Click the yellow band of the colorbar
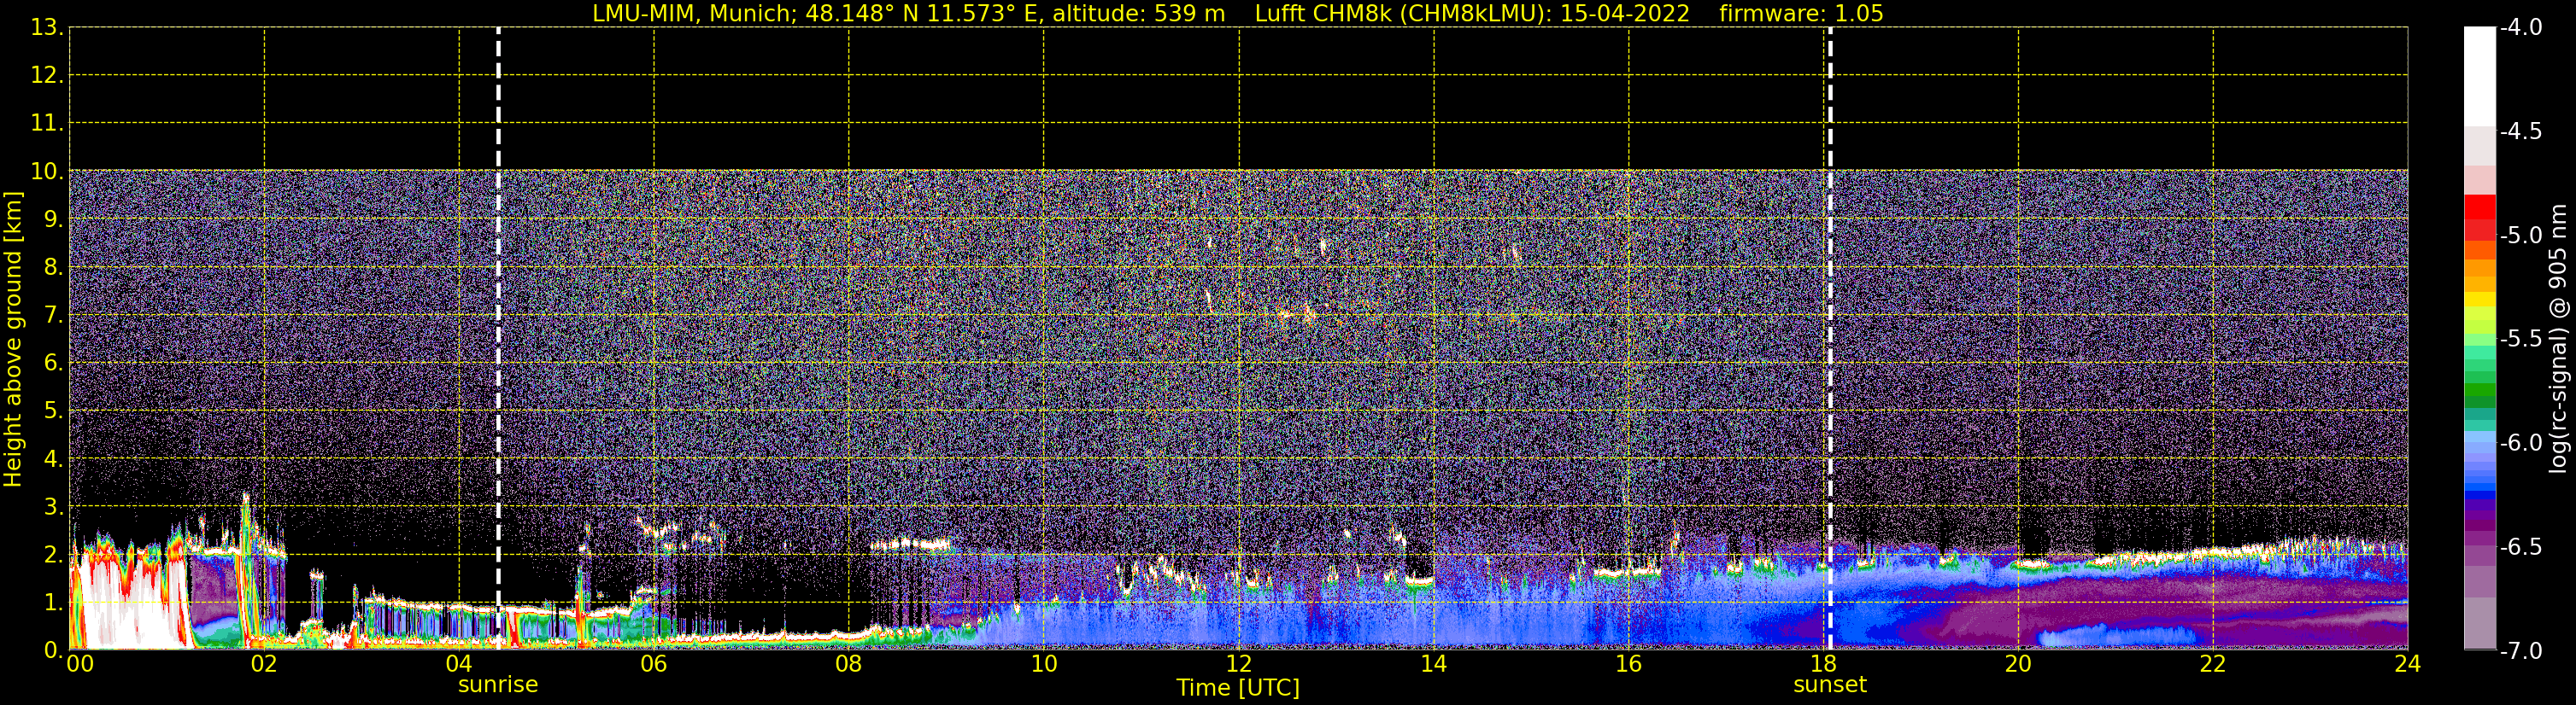The height and width of the screenshot is (705, 2576). tap(2480, 300)
